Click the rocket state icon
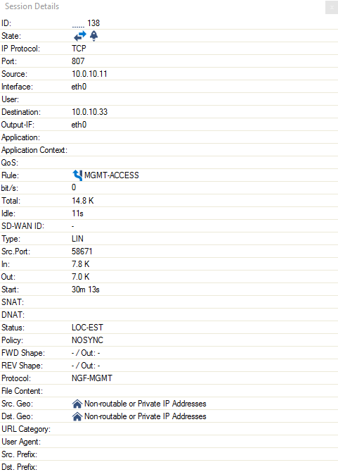Image resolution: width=338 pixels, height=472 pixels. [94, 36]
